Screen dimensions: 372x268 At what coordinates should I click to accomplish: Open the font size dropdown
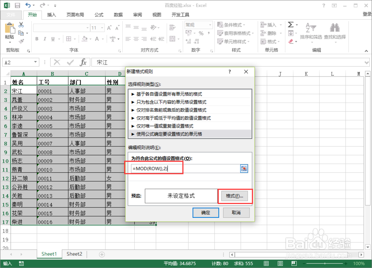pos(102,28)
